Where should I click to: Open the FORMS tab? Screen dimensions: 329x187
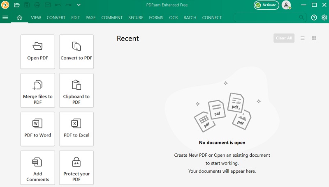(x=156, y=18)
